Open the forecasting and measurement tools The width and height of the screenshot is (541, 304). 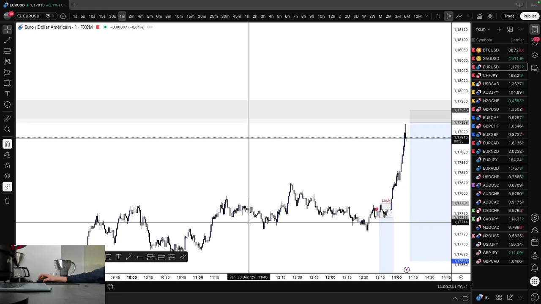pos(7,72)
